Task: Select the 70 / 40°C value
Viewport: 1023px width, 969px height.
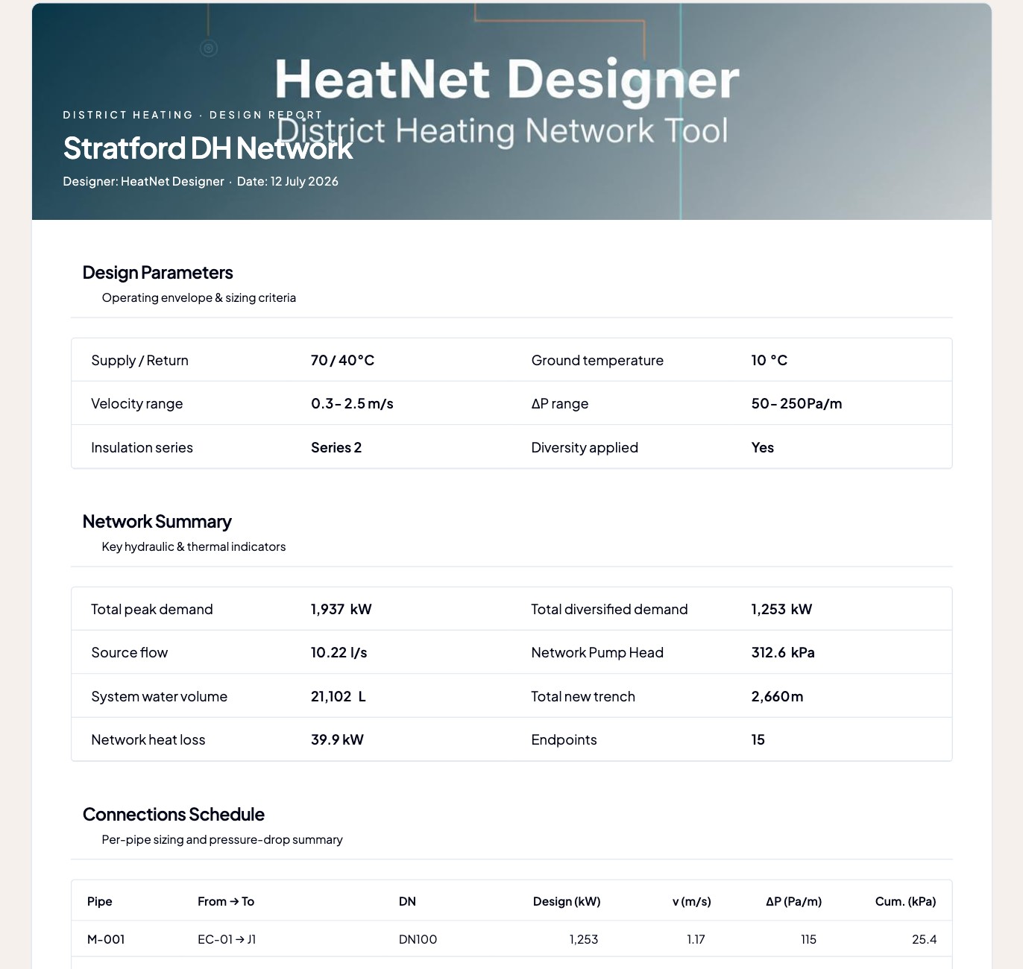Action: [343, 361]
